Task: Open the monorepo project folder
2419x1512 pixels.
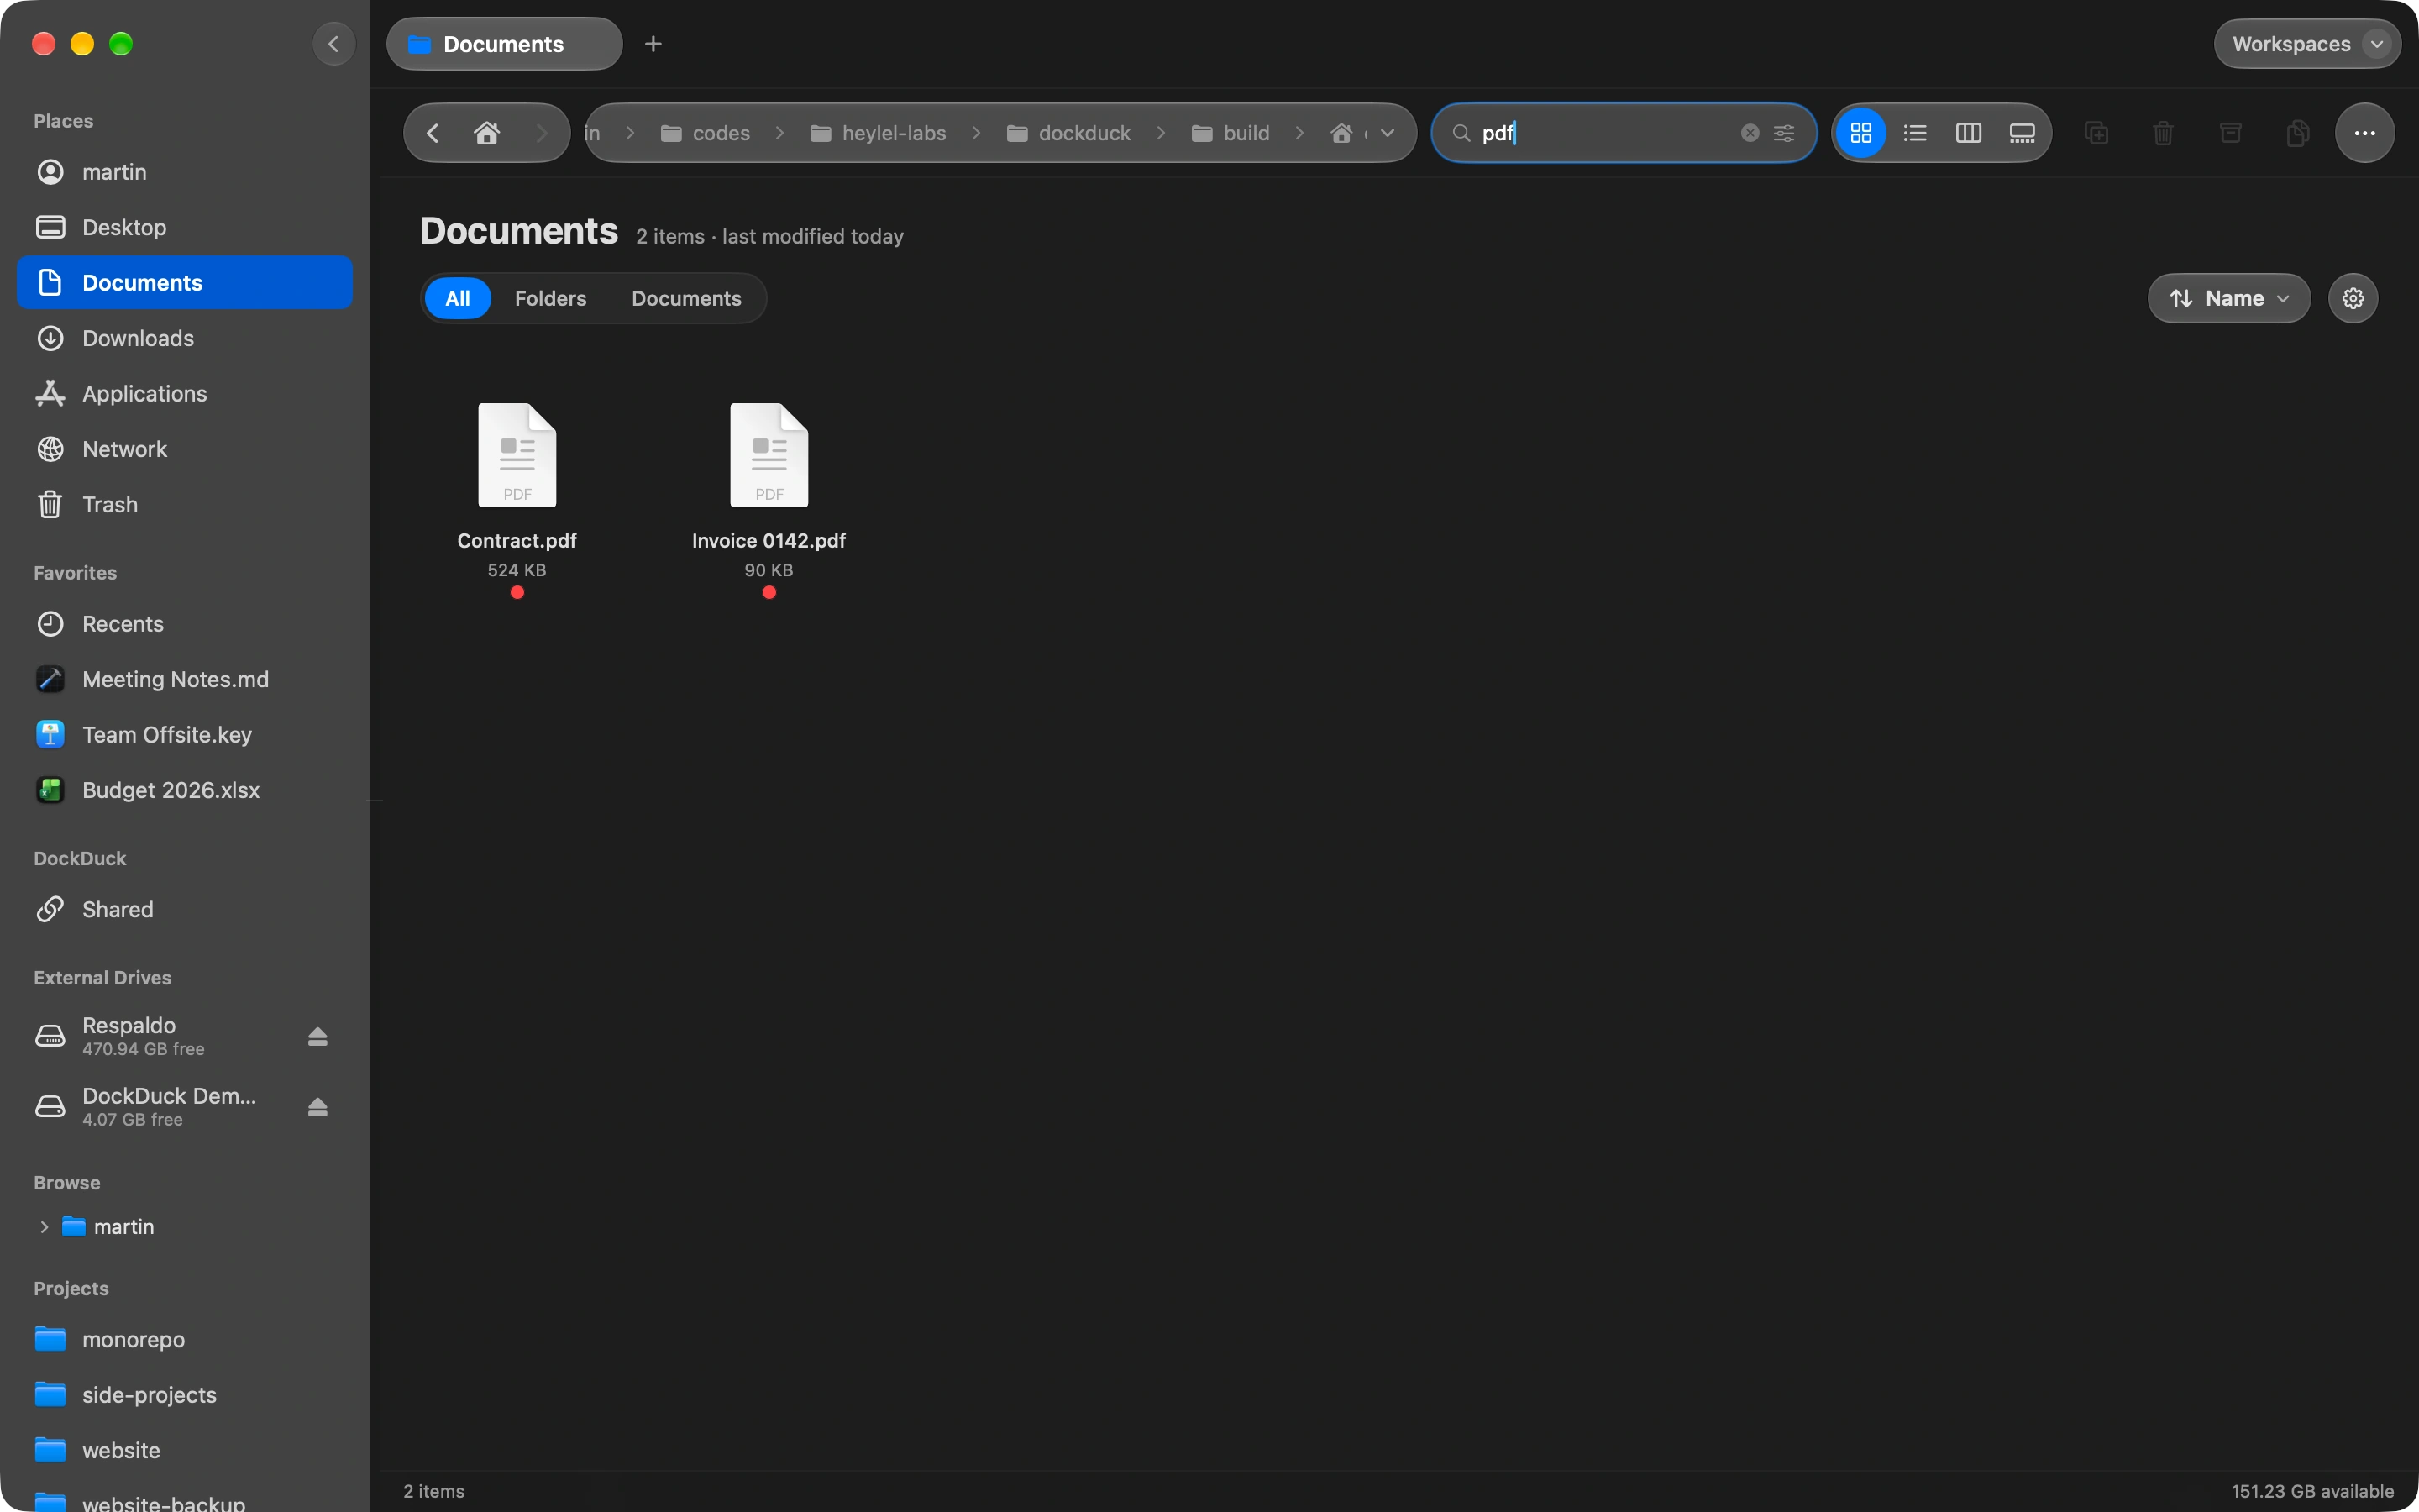Action: tap(185, 1339)
